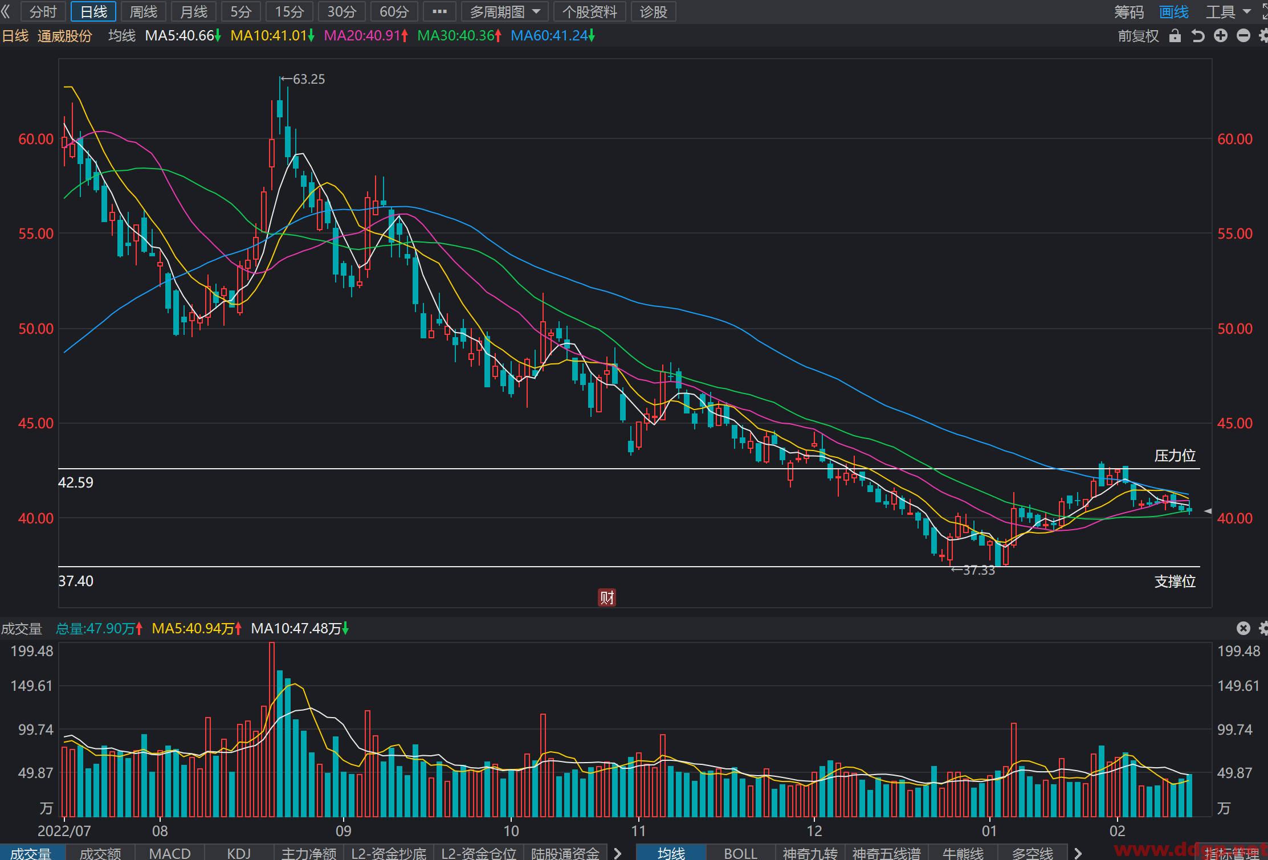1268x860 pixels.
Task: Select the 月线 monthly tab
Action: tap(194, 11)
